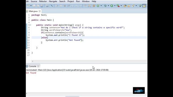Image resolution: width=173 pixels, height=97 pixels.
Task: Click the Disconnect debug icon
Action: pyautogui.click(x=69, y=6)
